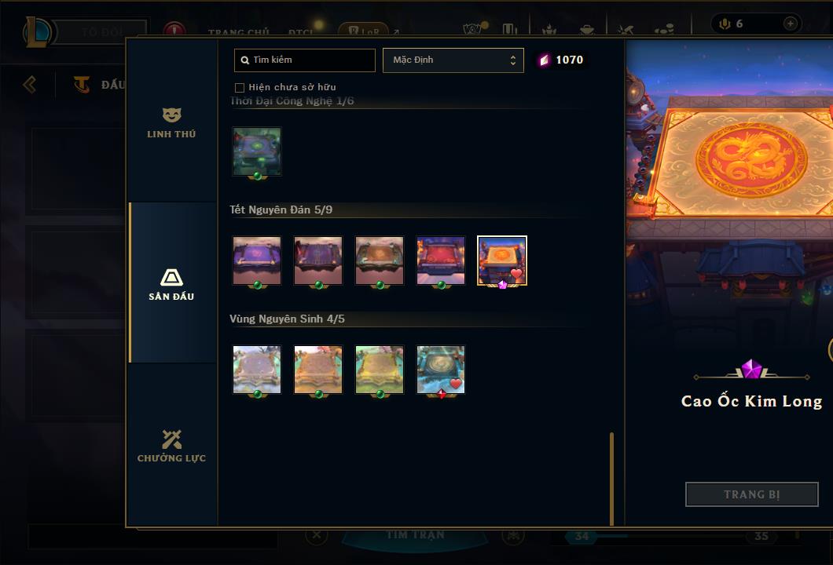The width and height of the screenshot is (833, 565).
Task: Click into the Tìm kiếm search field
Action: [304, 60]
